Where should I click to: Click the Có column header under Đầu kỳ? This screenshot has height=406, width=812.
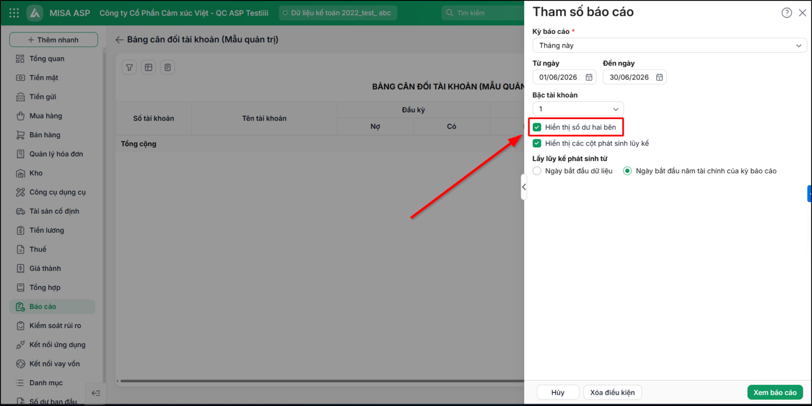click(x=452, y=127)
